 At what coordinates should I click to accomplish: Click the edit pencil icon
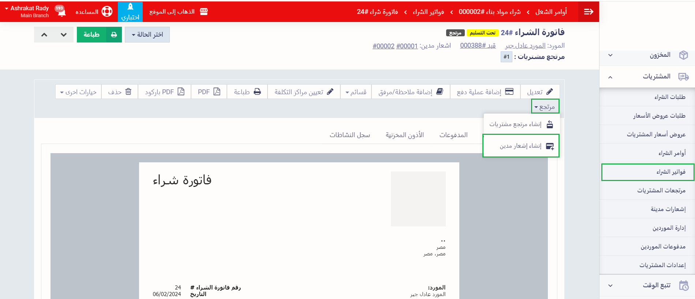coord(549,92)
